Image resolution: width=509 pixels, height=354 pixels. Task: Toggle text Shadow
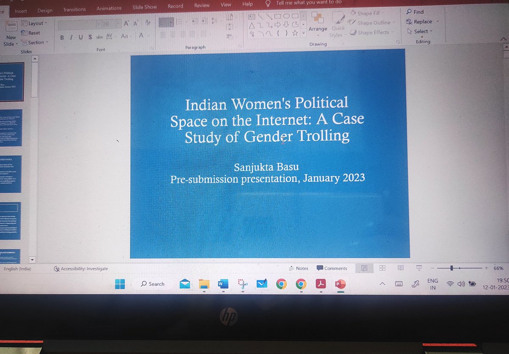coord(90,37)
